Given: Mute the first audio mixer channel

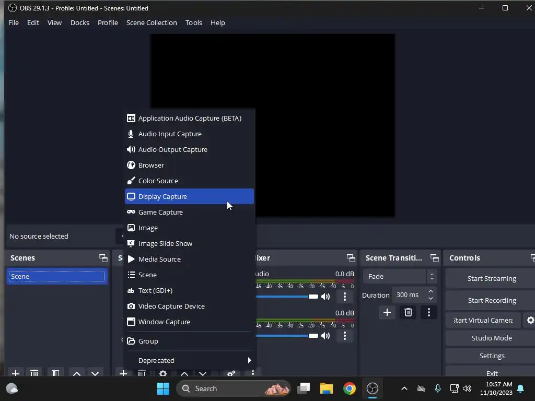Looking at the screenshot, I should coord(326,297).
